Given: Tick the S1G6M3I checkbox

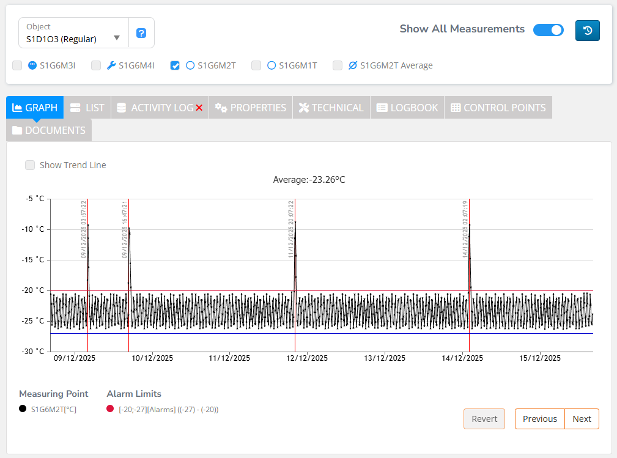Looking at the screenshot, I should point(17,65).
